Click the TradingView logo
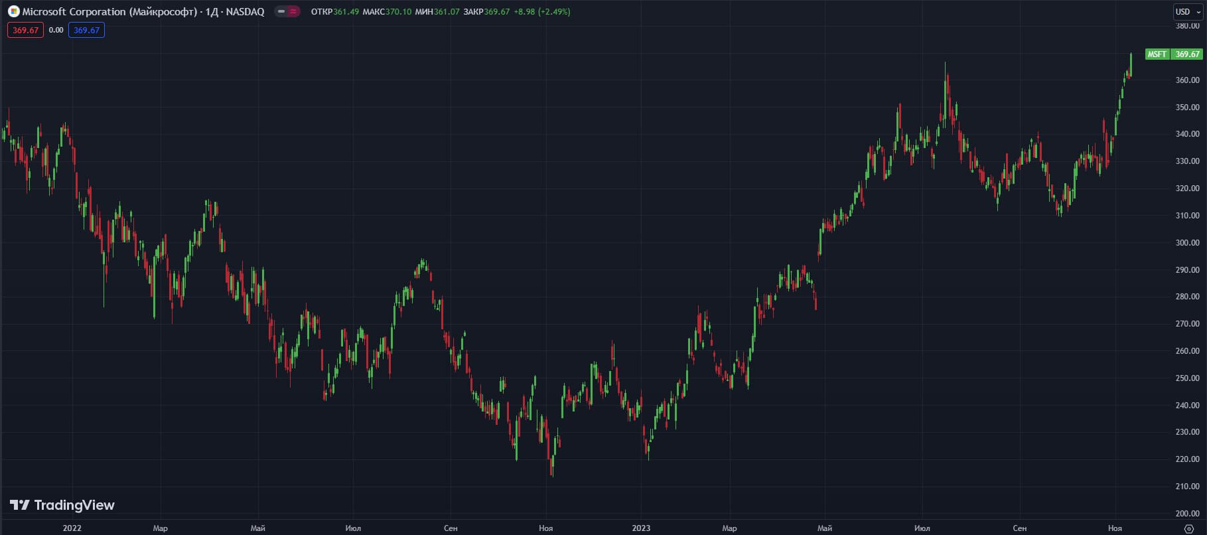The image size is (1207, 535). click(62, 505)
